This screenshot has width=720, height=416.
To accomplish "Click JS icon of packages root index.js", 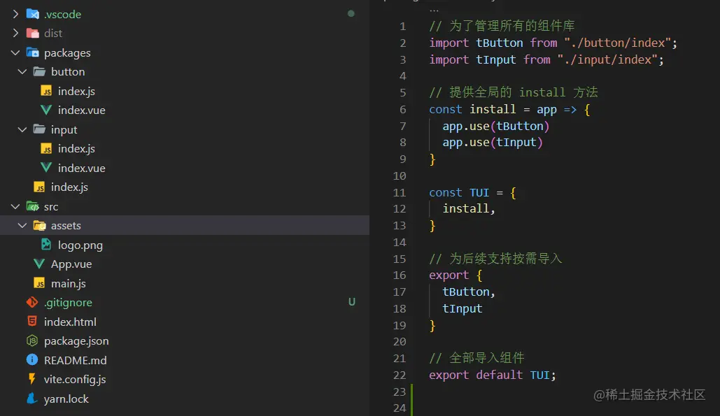I will 39,187.
